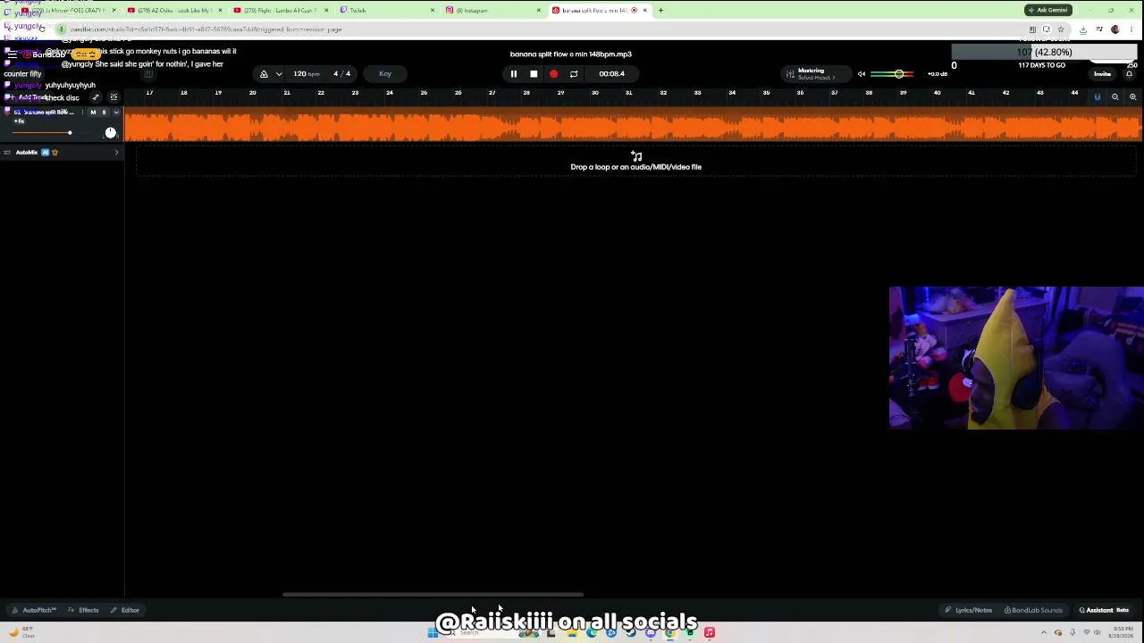Open the Assistant Beta panel
The width and height of the screenshot is (1144, 643).
point(1104,610)
